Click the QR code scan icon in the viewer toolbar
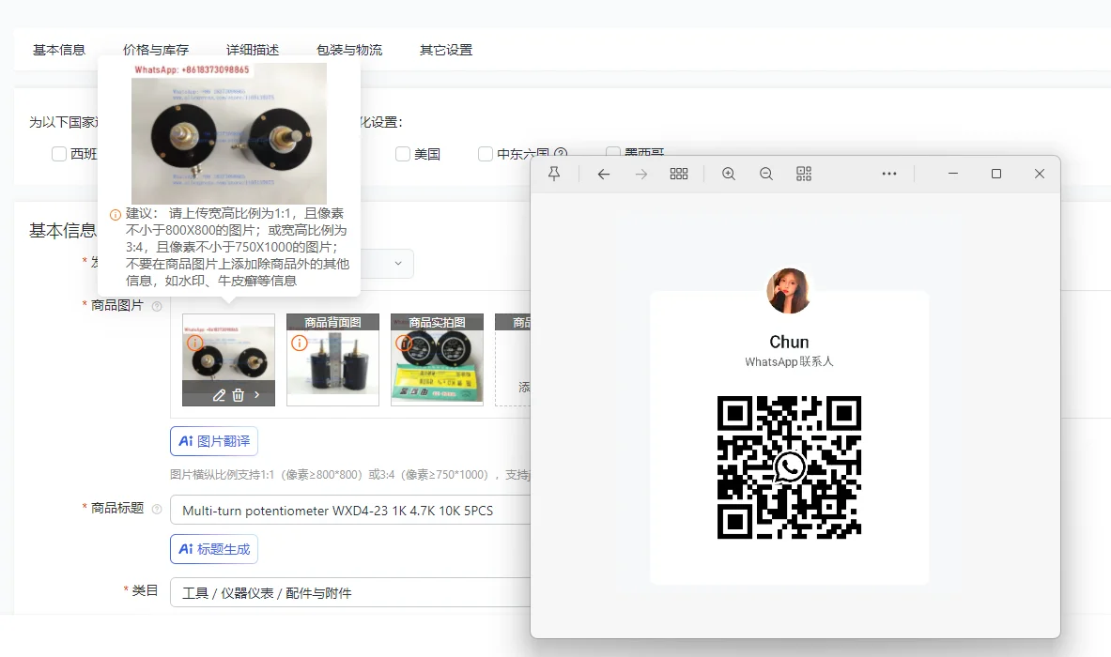This screenshot has width=1111, height=657. coord(804,174)
